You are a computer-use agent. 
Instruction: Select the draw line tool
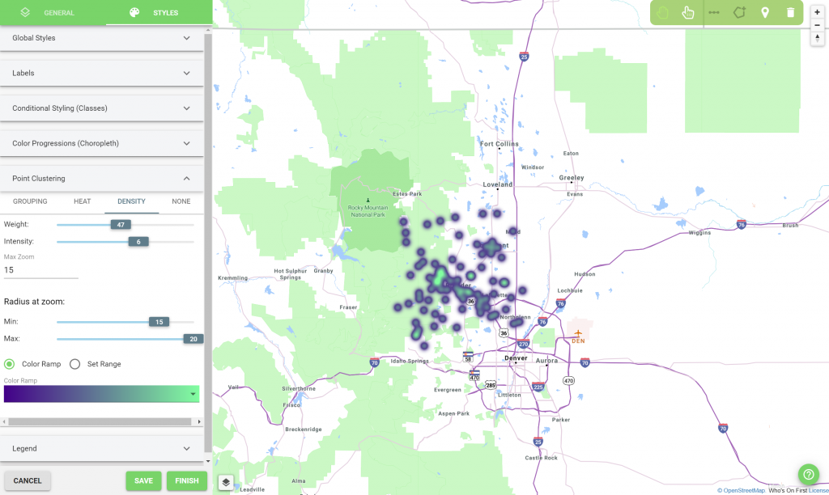[x=712, y=12]
